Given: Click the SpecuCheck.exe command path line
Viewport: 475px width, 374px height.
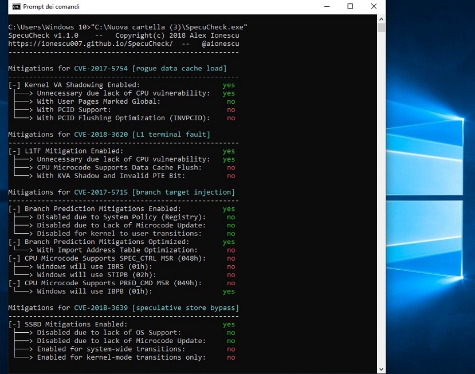Looking at the screenshot, I should [x=128, y=27].
